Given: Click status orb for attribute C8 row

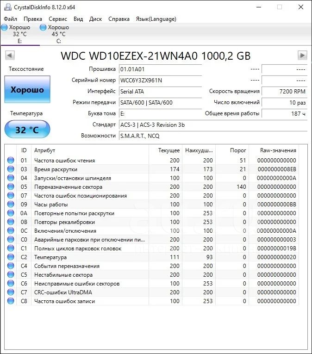Looking at the screenshot, I should tap(11, 301).
